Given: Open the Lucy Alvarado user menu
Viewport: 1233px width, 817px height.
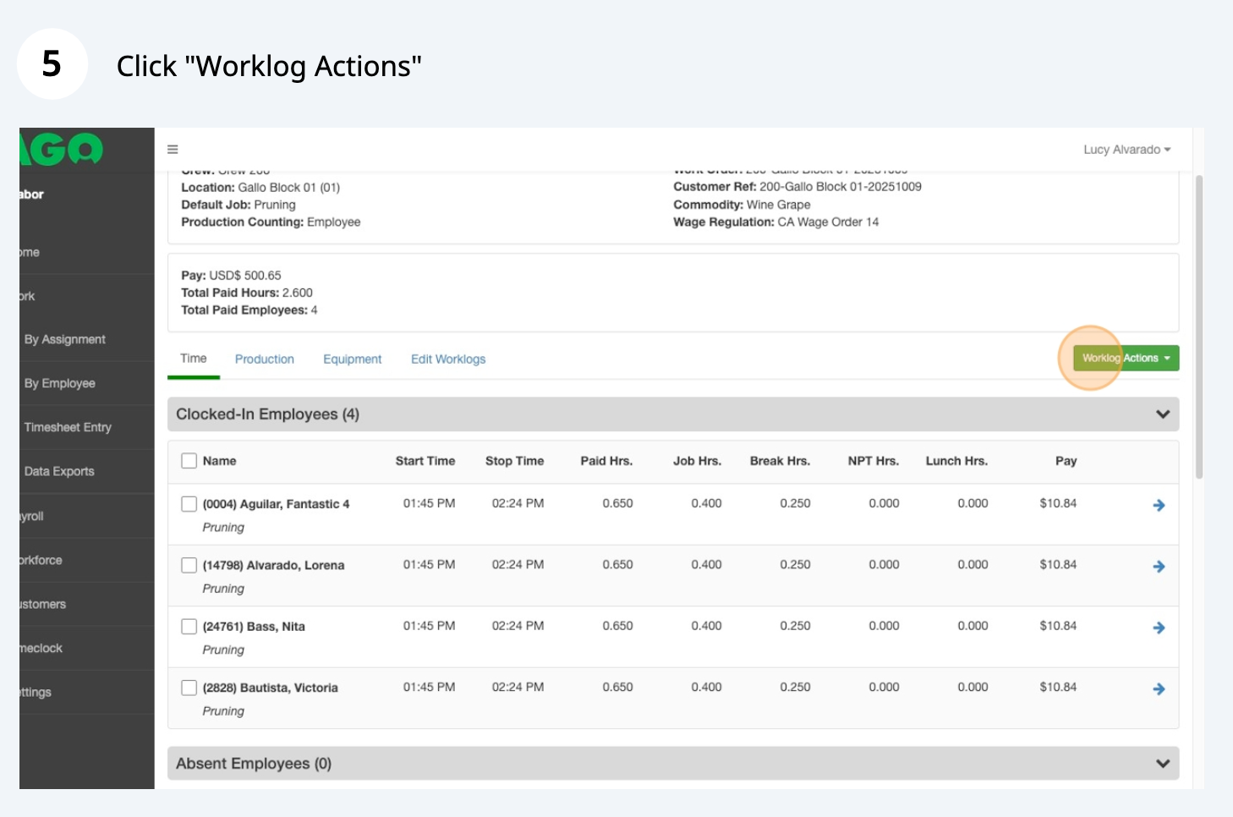Looking at the screenshot, I should pos(1126,150).
